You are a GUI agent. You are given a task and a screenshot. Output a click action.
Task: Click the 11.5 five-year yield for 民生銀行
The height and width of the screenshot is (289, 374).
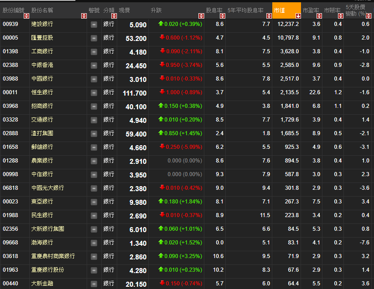click(265, 215)
